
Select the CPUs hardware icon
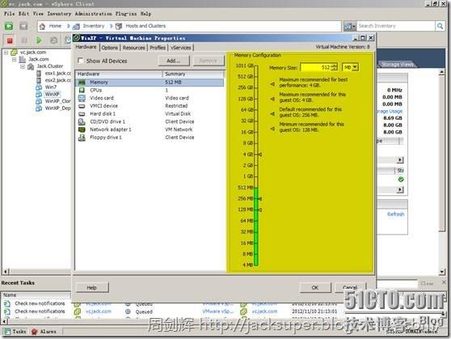(82, 90)
